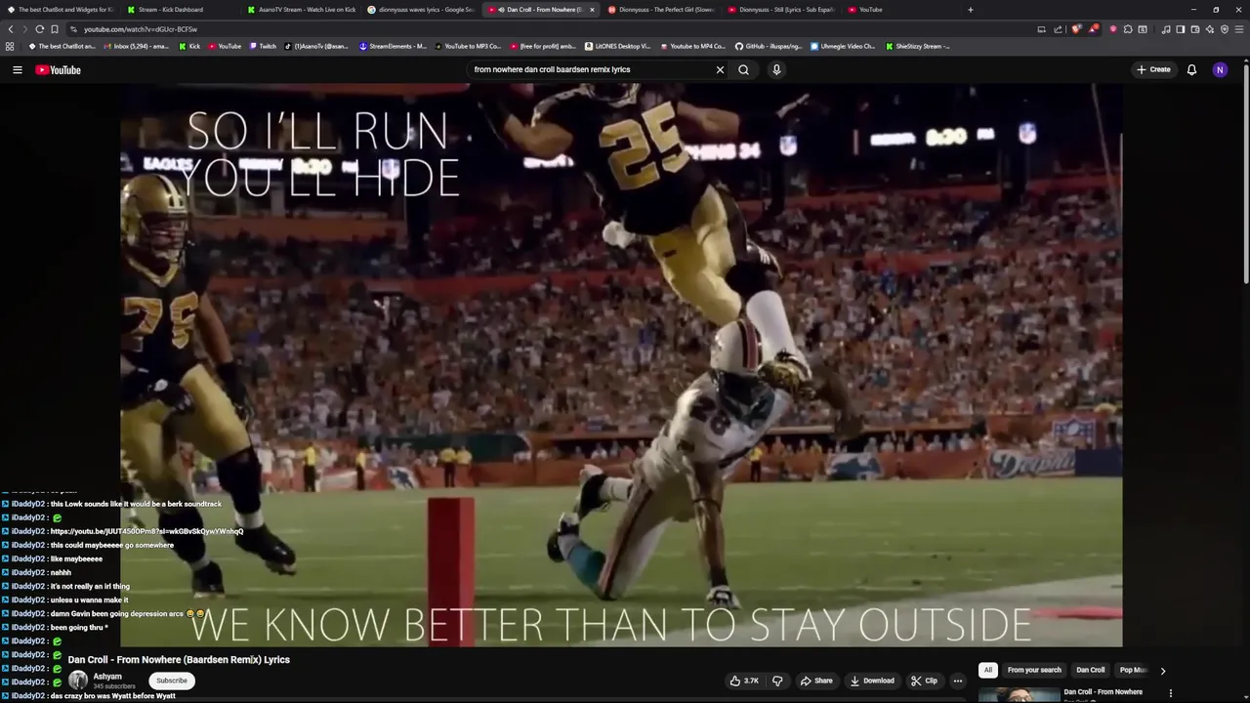
Task: Dislike the video with thumbs down
Action: [777, 681]
